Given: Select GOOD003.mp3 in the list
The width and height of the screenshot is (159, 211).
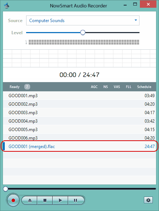Looking at the screenshot, I should pos(79,113).
